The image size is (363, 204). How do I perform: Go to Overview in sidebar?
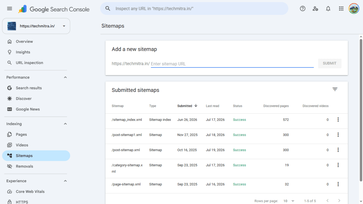point(36,41)
